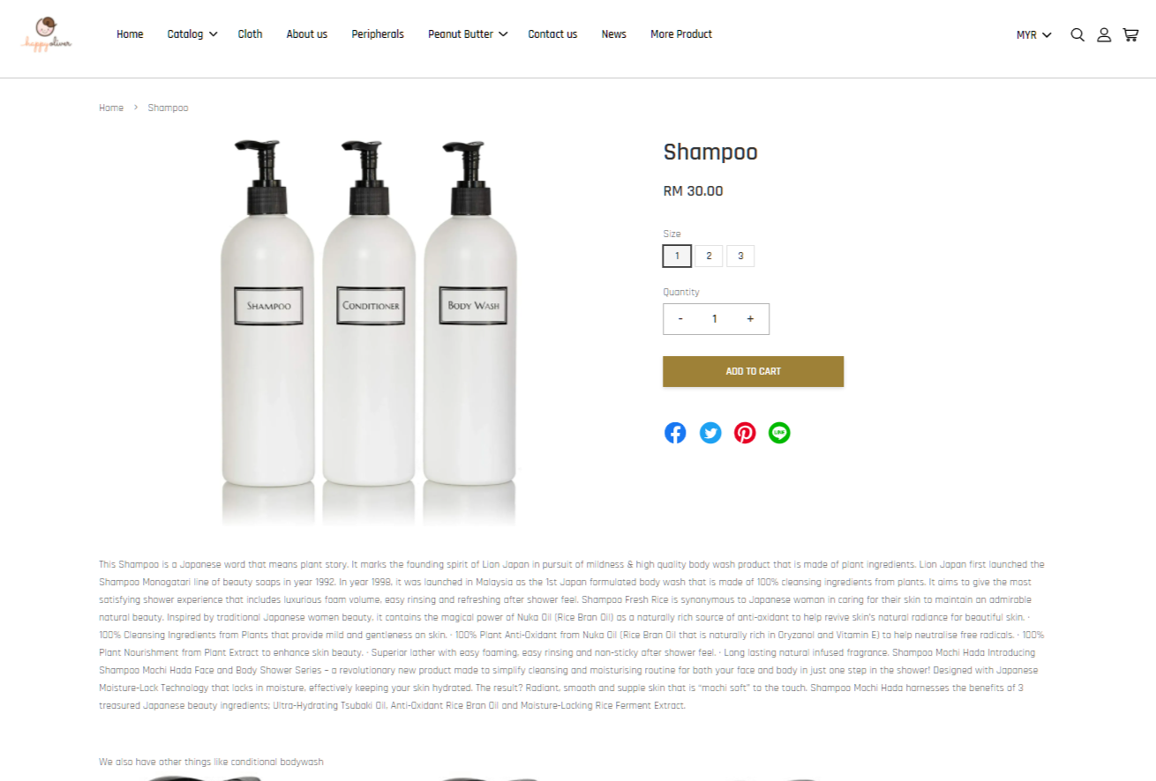Viewport: 1156px width, 781px height.
Task: Click the shampoo bottles product image
Action: 368,332
